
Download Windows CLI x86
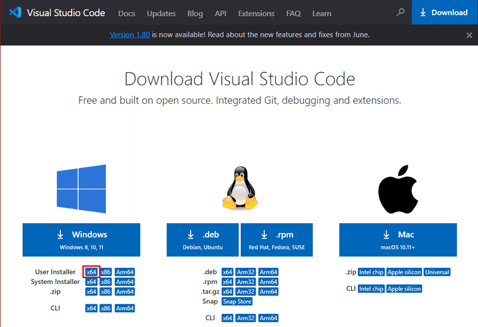click(x=106, y=308)
